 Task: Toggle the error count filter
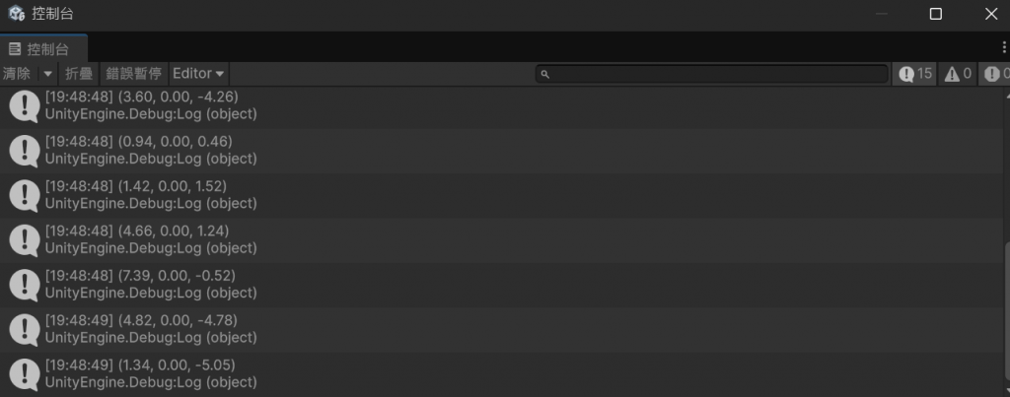click(x=994, y=74)
